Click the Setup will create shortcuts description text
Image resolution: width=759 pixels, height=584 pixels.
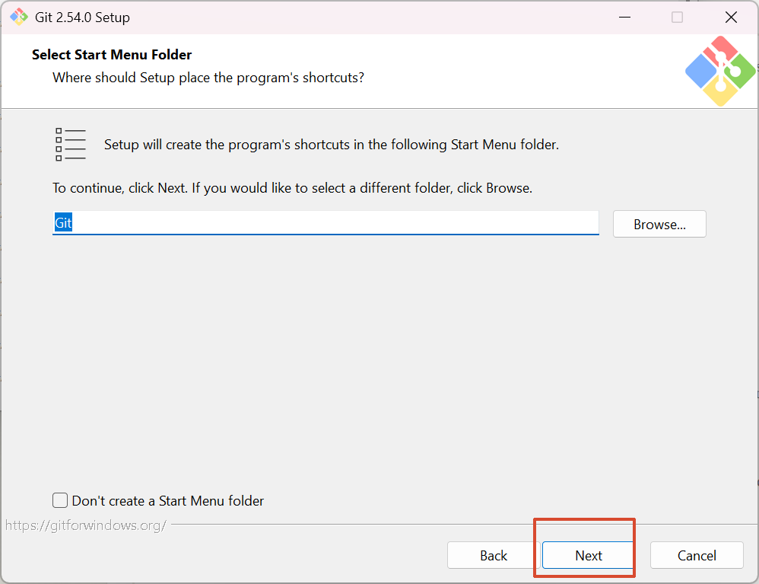click(x=331, y=145)
